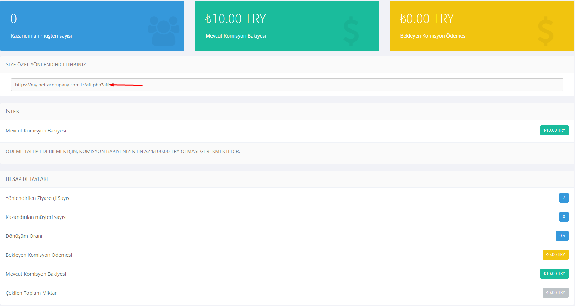Screen dimensions: 575x306
Task: Click the dollar icon in green card
Action: point(351,32)
